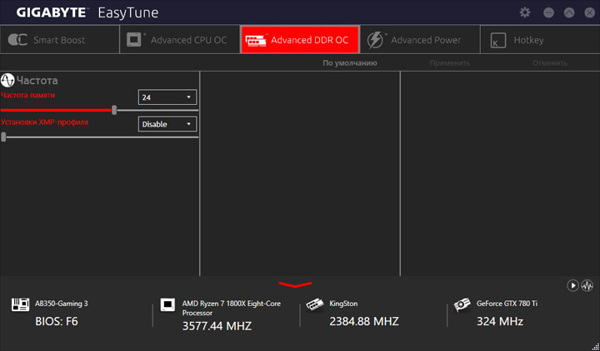Screen dimensions: 600x351
Task: Click the 324 MHz GPU frequency value
Action: coord(500,321)
